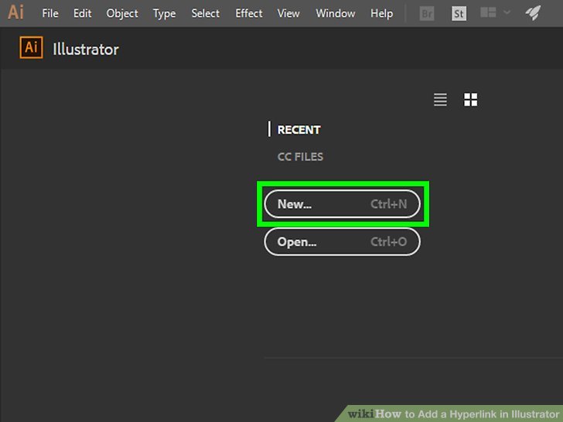Click the Ai application logo in menu bar
The height and width of the screenshot is (422, 563).
pyautogui.click(x=15, y=13)
